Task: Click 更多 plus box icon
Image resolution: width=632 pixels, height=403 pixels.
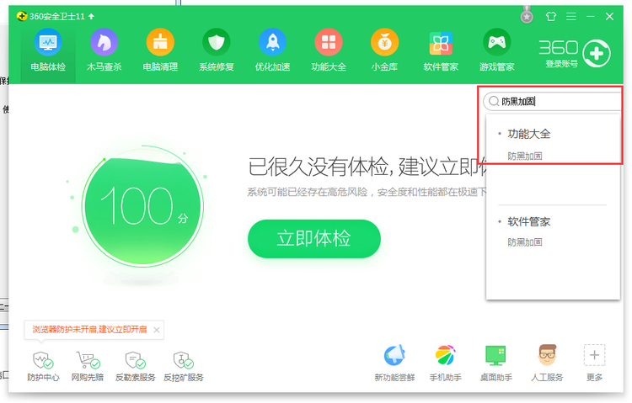Action: [x=595, y=355]
